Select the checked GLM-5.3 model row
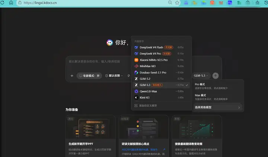The image size is (268, 157). click(x=161, y=85)
